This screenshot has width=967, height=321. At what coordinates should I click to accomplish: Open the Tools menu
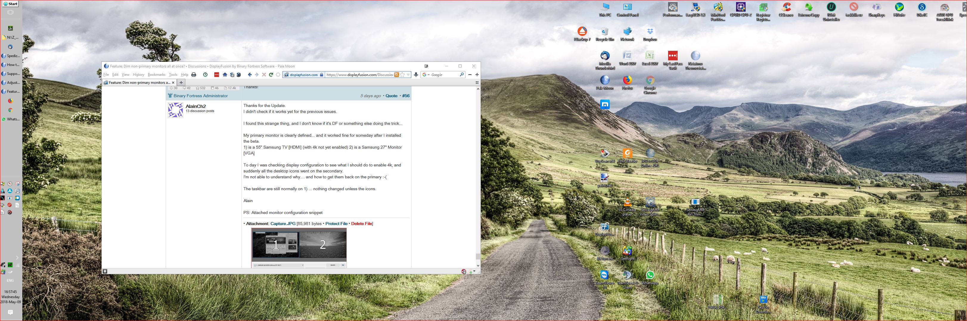[x=173, y=75]
